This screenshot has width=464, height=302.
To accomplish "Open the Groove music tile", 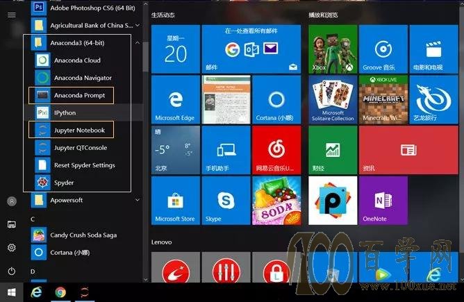I will tap(383, 49).
